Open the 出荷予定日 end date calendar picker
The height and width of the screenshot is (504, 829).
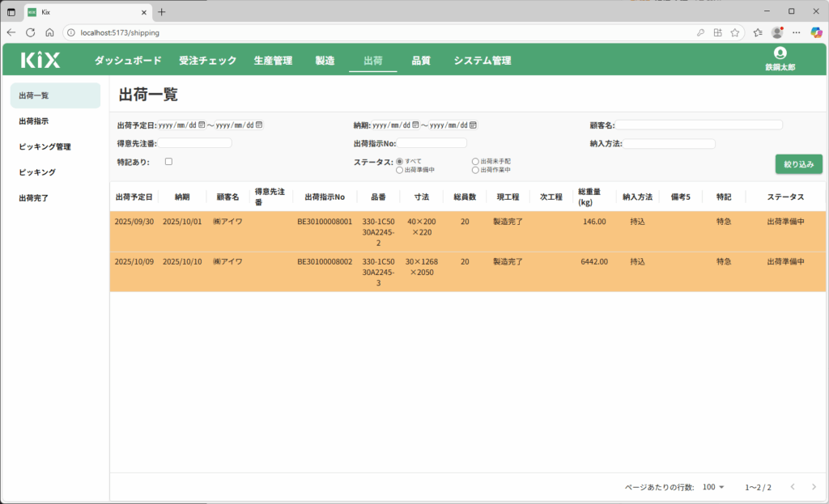[x=259, y=125]
